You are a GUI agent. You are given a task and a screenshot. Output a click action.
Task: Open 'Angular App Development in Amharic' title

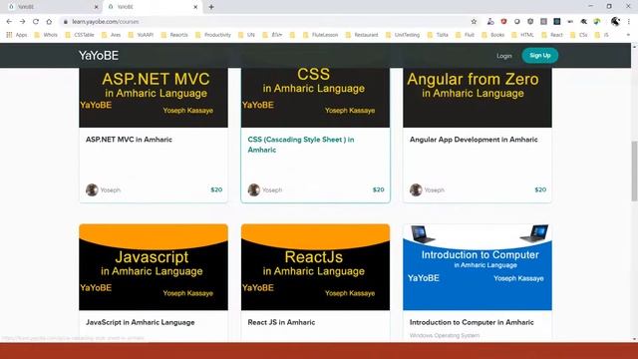[474, 140]
